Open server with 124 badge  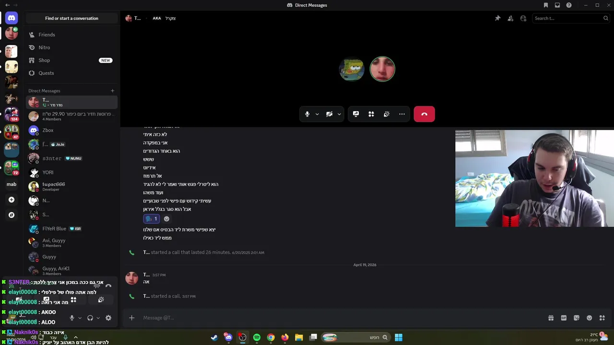pyautogui.click(x=12, y=115)
